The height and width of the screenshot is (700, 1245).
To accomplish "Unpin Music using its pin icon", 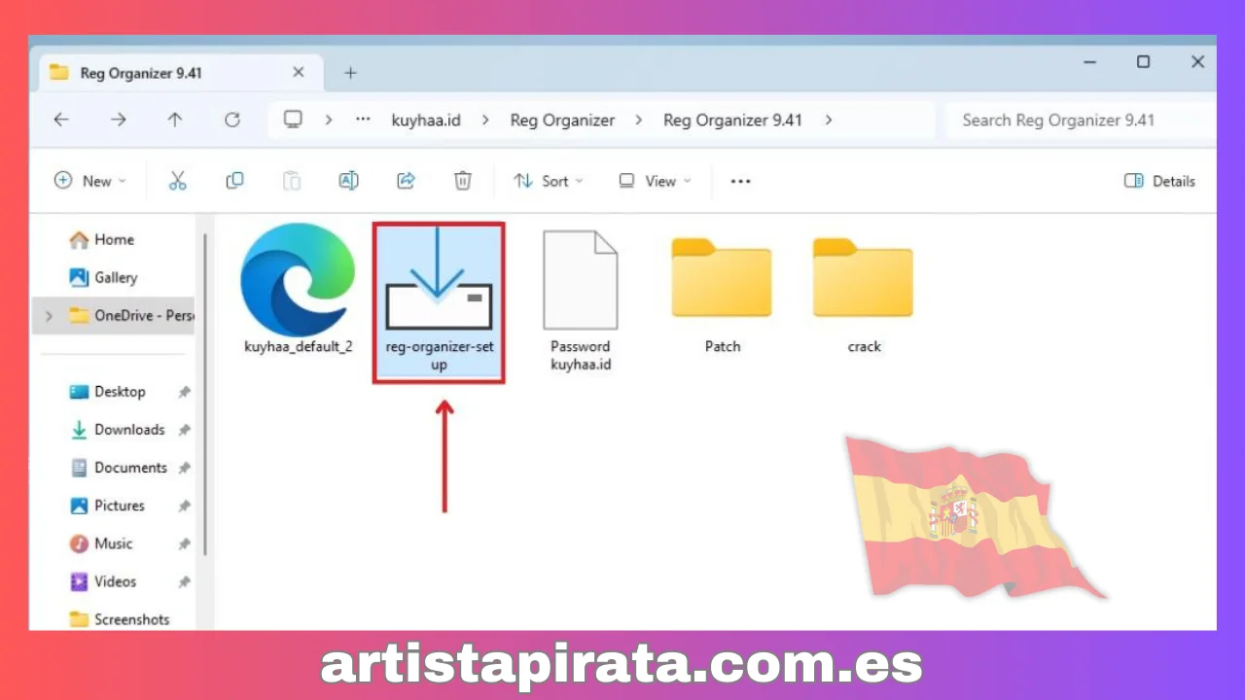I will tap(184, 543).
